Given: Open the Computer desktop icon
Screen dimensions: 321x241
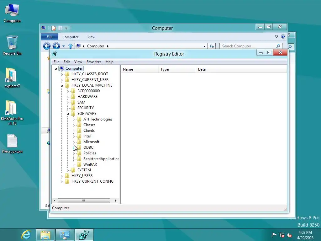Looking at the screenshot, I should tap(12, 13).
